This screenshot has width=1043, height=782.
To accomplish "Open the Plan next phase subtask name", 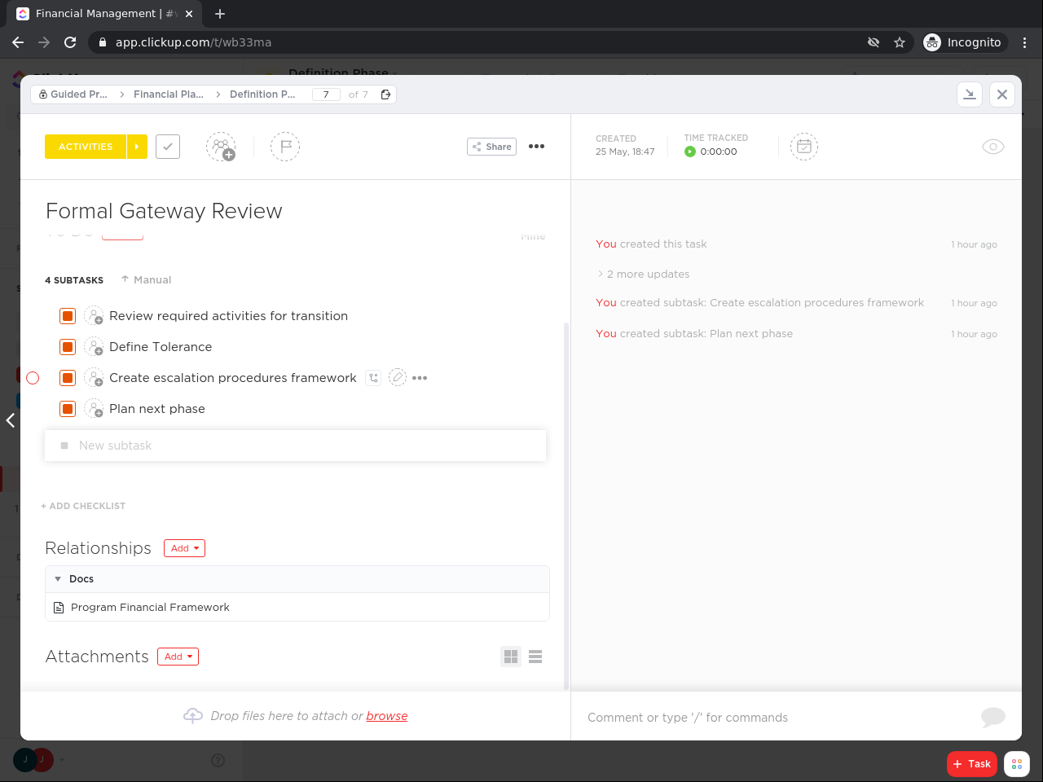I will coord(157,409).
